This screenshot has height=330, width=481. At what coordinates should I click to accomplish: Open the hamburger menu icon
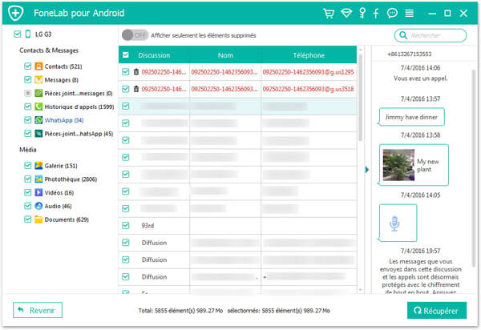[x=409, y=13]
